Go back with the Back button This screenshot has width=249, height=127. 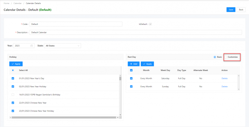(241, 10)
